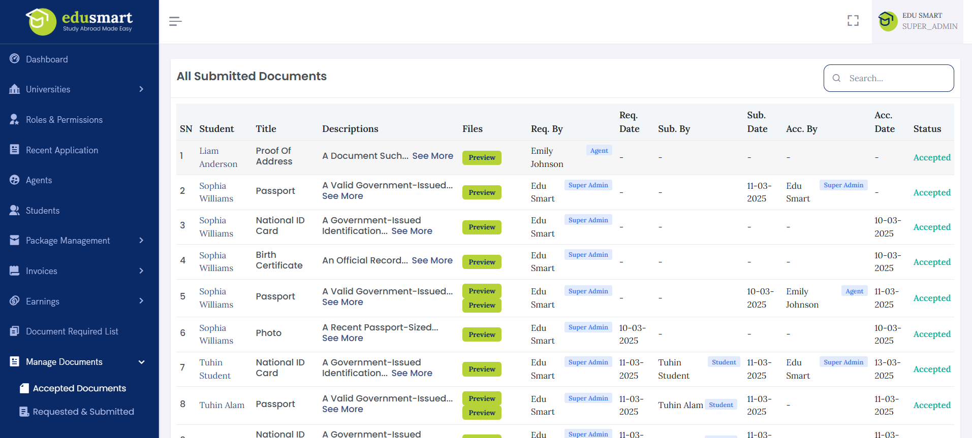Click the hamburger menu toggle icon
The height and width of the screenshot is (438, 972).
(x=175, y=21)
